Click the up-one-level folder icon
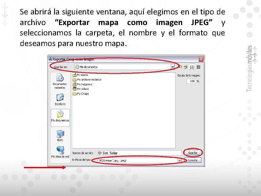This screenshot has height=196, width=261. 180,67
